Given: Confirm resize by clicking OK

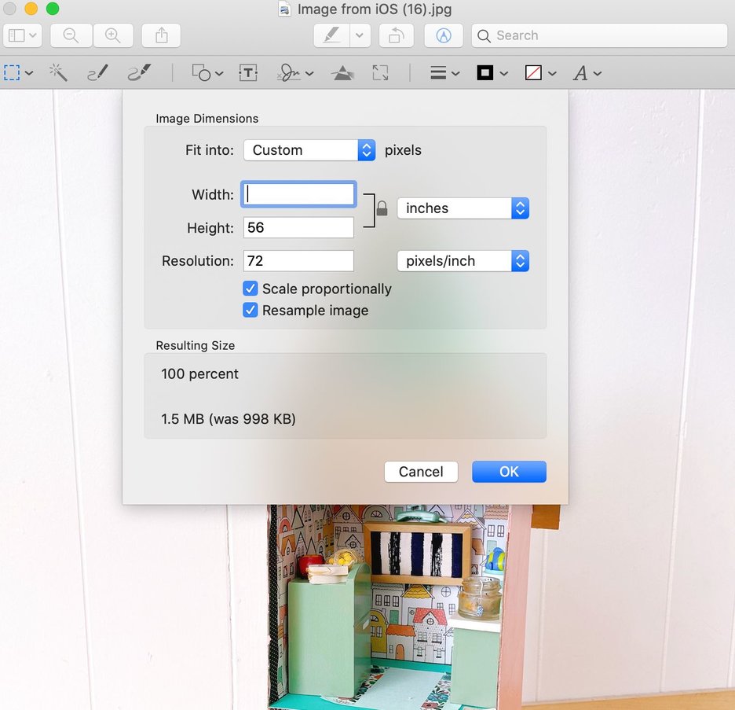Looking at the screenshot, I should coord(509,472).
